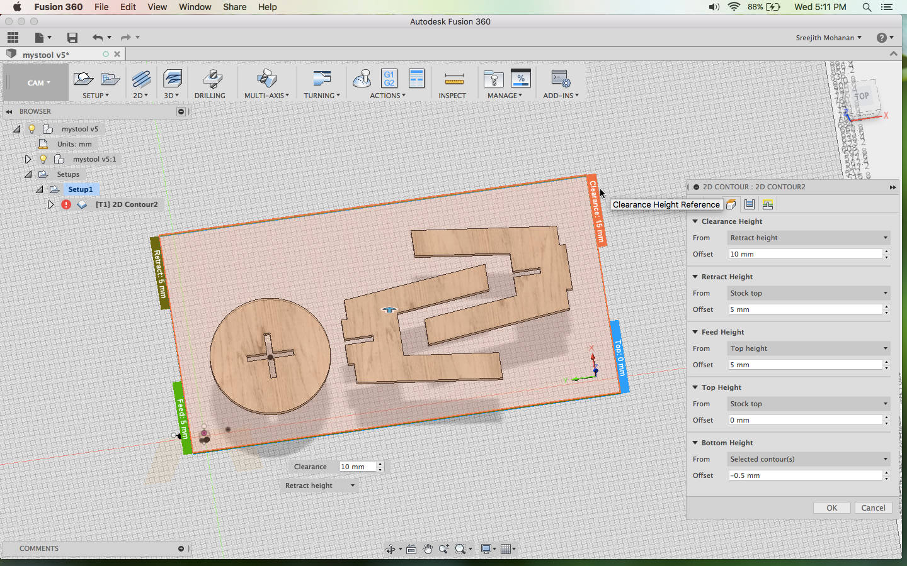Open Retract Height From dropdown
The height and width of the screenshot is (566, 907).
808,293
